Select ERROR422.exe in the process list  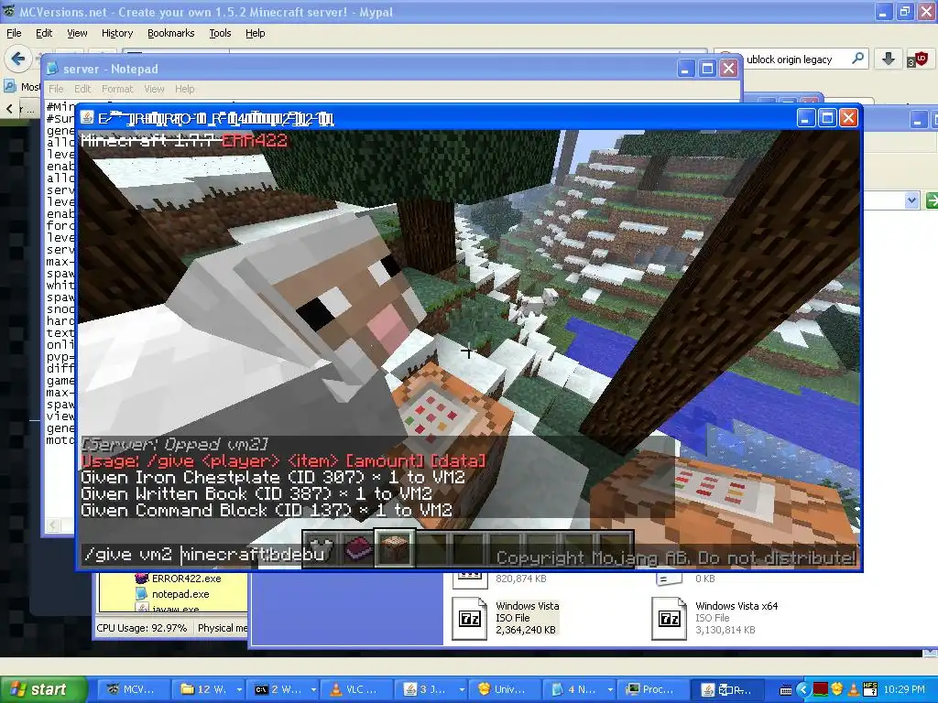186,579
